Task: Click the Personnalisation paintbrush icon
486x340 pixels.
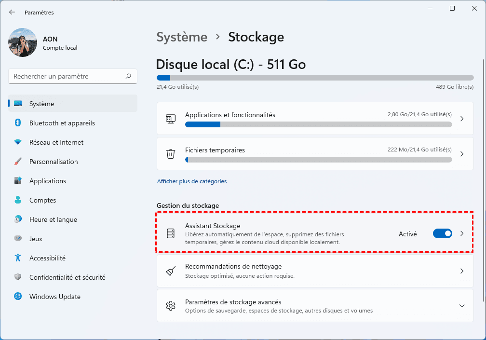Action: pos(18,162)
